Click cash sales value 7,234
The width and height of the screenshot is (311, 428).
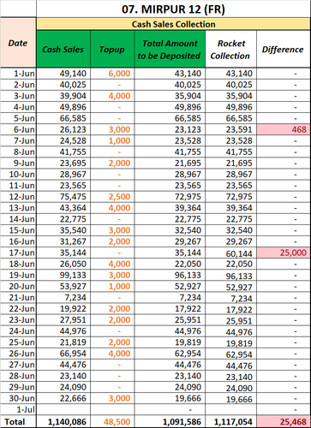[x=63, y=297]
